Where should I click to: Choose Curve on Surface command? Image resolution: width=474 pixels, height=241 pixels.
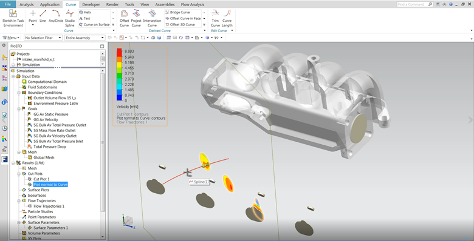tap(94, 24)
